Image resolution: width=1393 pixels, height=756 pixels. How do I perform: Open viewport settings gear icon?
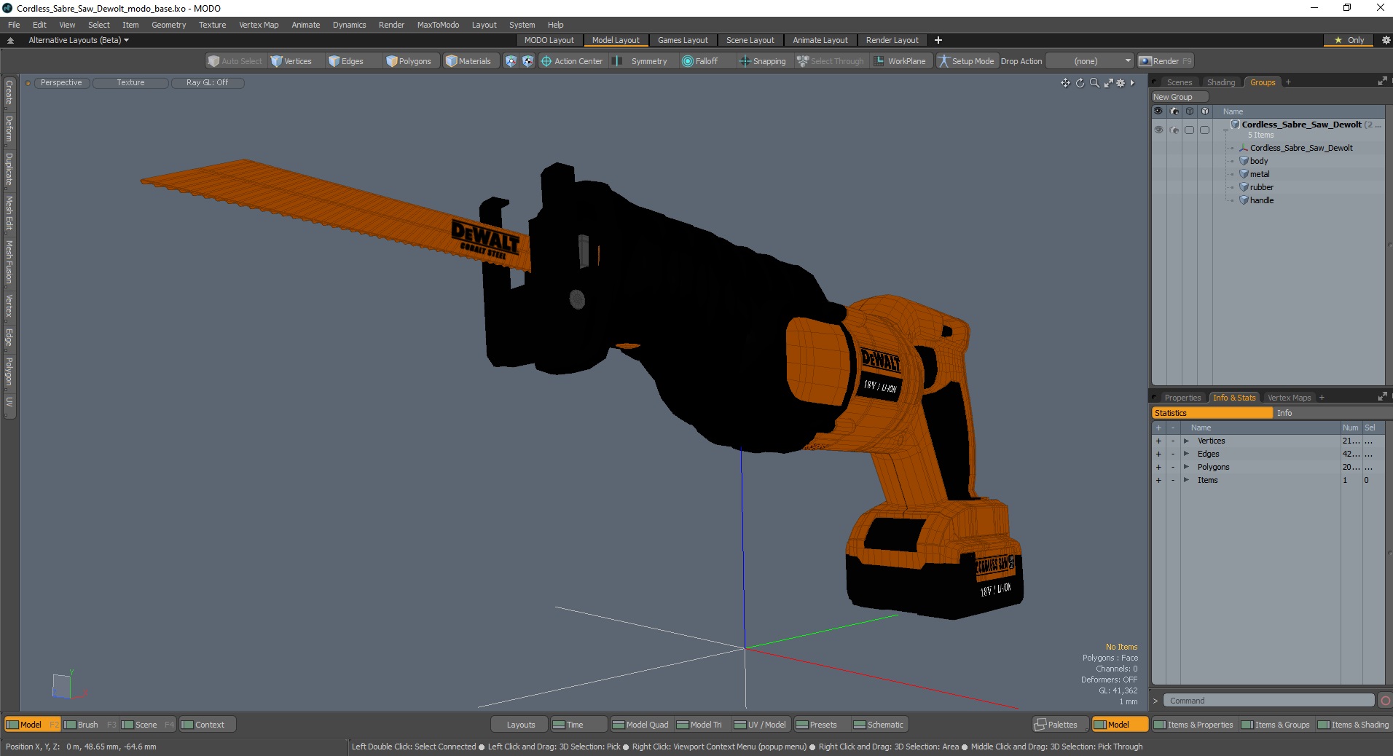[1121, 83]
